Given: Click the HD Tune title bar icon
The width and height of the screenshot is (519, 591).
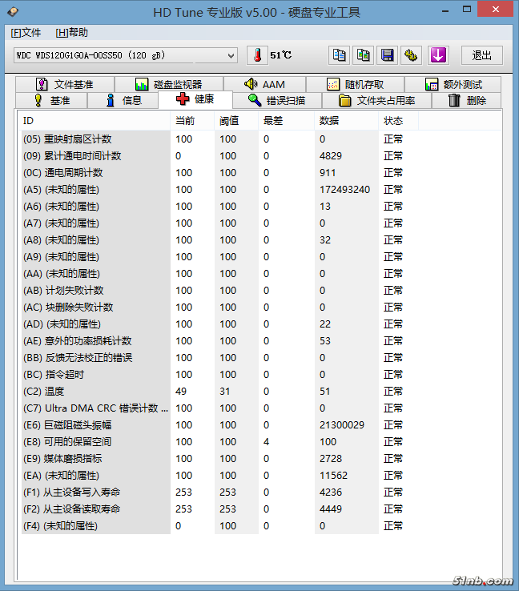Looking at the screenshot, I should pos(10,12).
